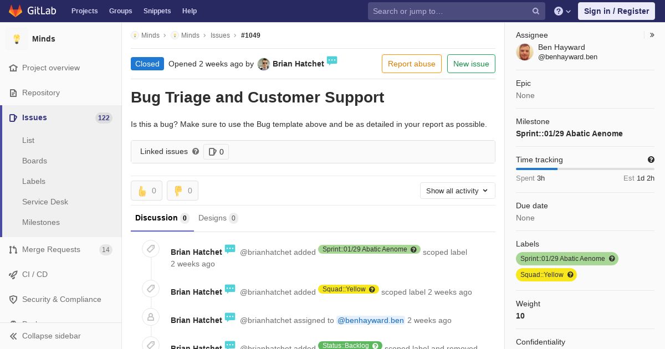Viewport: 665px width, 349px height.
Task: Click Brian Hatchet name in Sprint label entry
Action: click(x=196, y=252)
